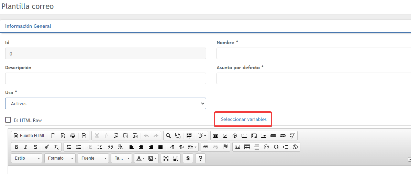Click the Find magnifier icon
Viewport: 411px width, 174px height.
168,136
